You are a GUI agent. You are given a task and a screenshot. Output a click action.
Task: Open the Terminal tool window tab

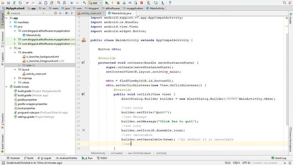tap(13, 158)
